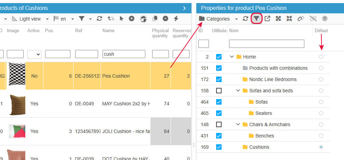Click the JOLI Cushion product thumbnail
The image size is (344, 160).
[x=17, y=131]
